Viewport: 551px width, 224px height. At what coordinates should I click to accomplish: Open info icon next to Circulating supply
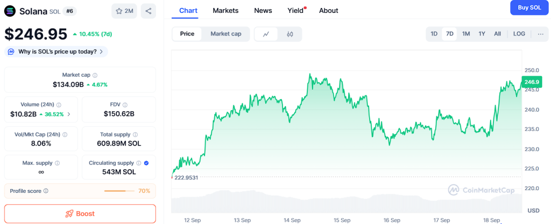pyautogui.click(x=139, y=163)
